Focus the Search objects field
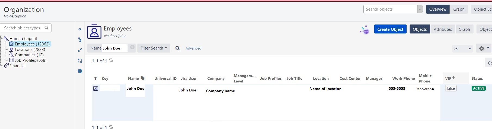 coord(390,9)
